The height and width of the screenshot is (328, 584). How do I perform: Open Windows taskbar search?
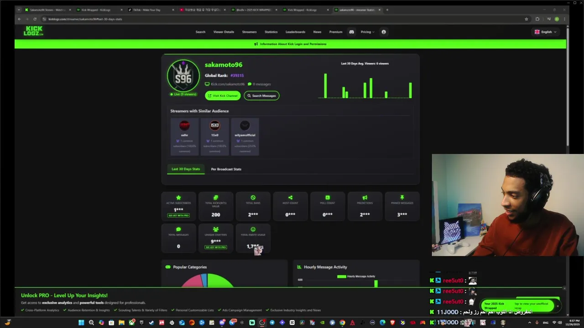[x=91, y=323]
